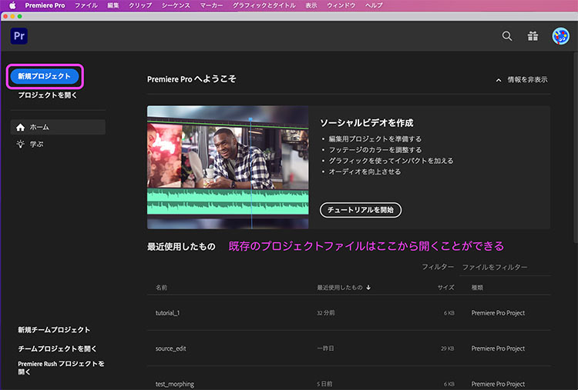This screenshot has width=578, height=390.
Task: Click チュートリアルを開始 button
Action: click(x=361, y=210)
